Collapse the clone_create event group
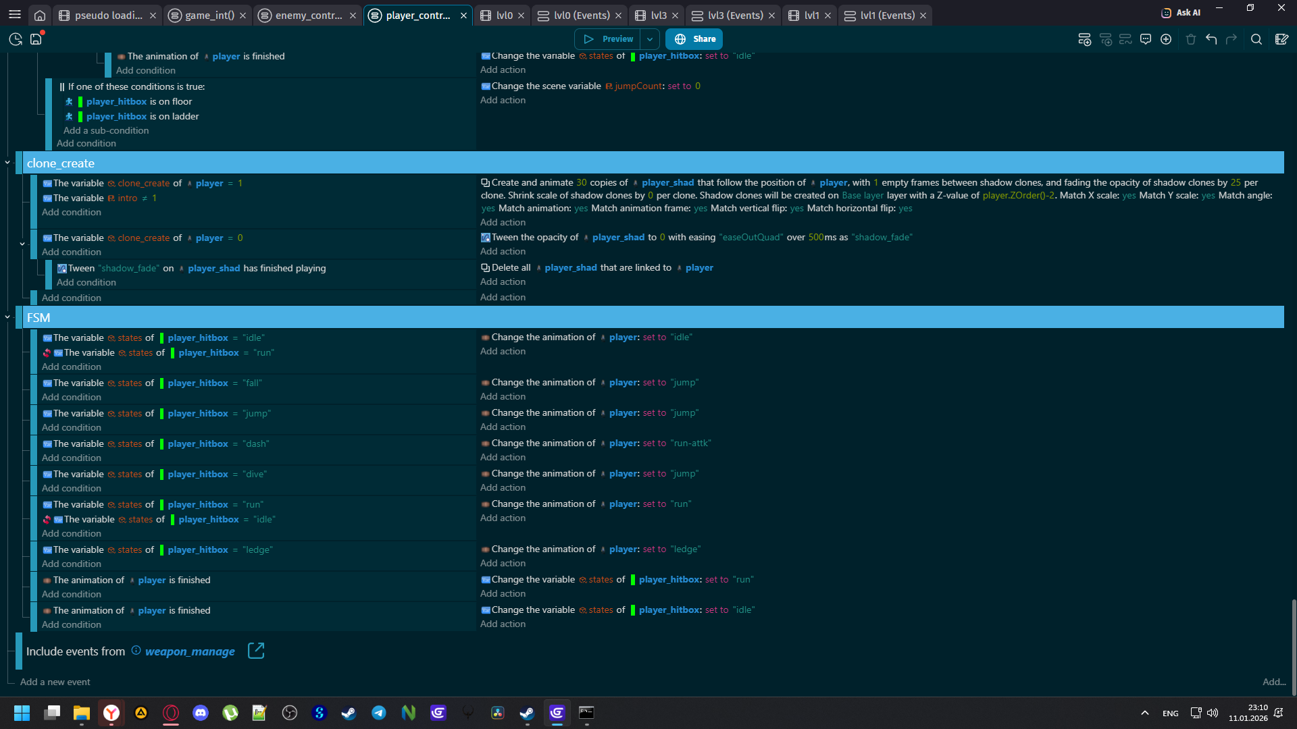 point(7,163)
